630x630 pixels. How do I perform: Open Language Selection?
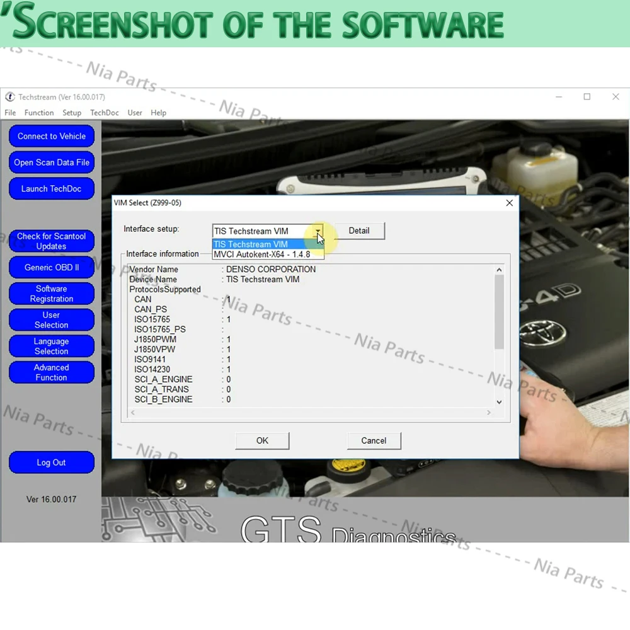click(52, 346)
